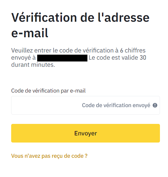Click the 'Vérification' word in the title
The image size is (168, 177).
point(44,17)
